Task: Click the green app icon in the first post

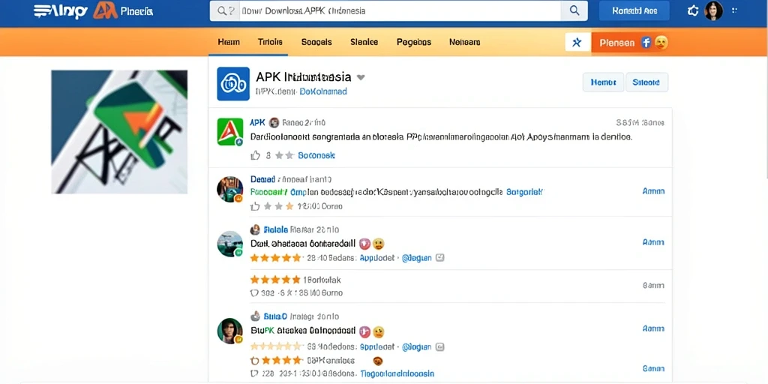Action: [230, 132]
